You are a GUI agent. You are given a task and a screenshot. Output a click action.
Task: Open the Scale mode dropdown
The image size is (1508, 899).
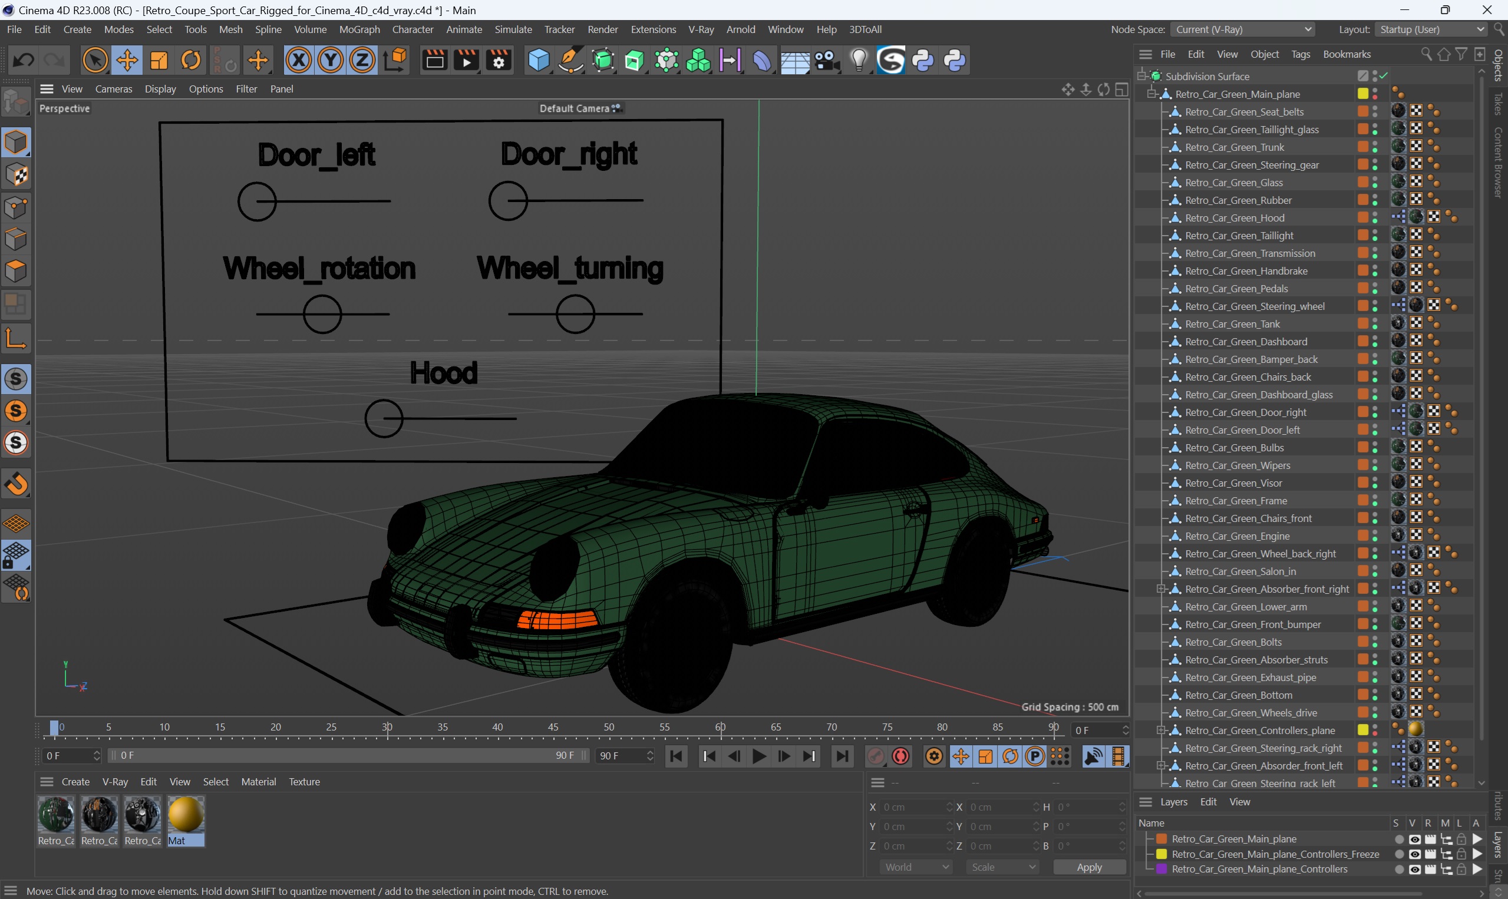[1003, 867]
